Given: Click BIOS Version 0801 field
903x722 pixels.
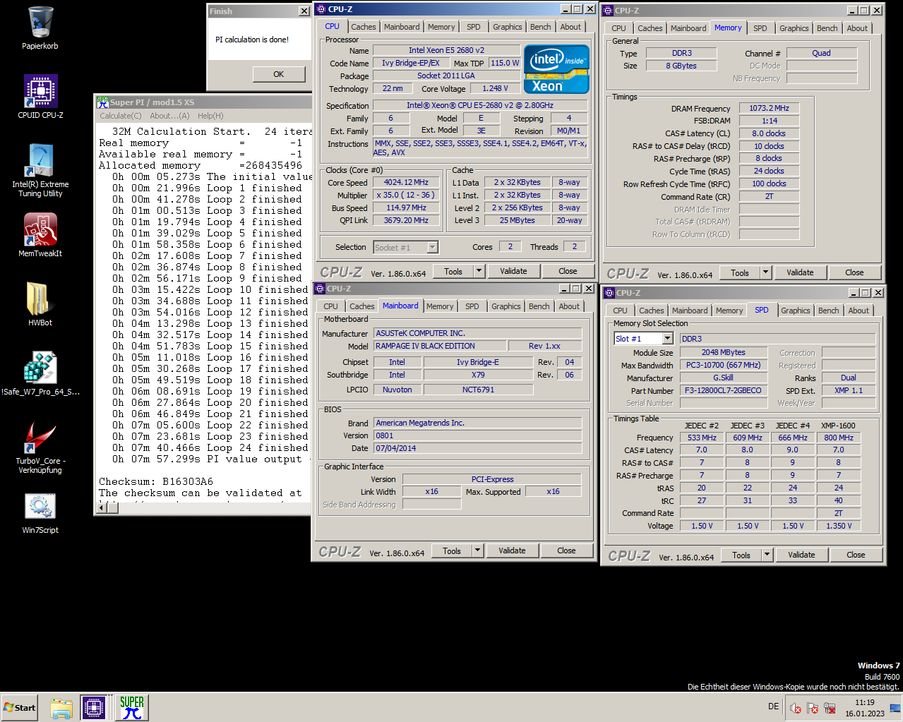Looking at the screenshot, I should pyautogui.click(x=478, y=435).
